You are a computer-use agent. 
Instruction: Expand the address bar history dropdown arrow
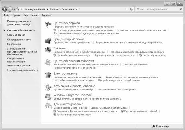pyautogui.click(x=127, y=9)
